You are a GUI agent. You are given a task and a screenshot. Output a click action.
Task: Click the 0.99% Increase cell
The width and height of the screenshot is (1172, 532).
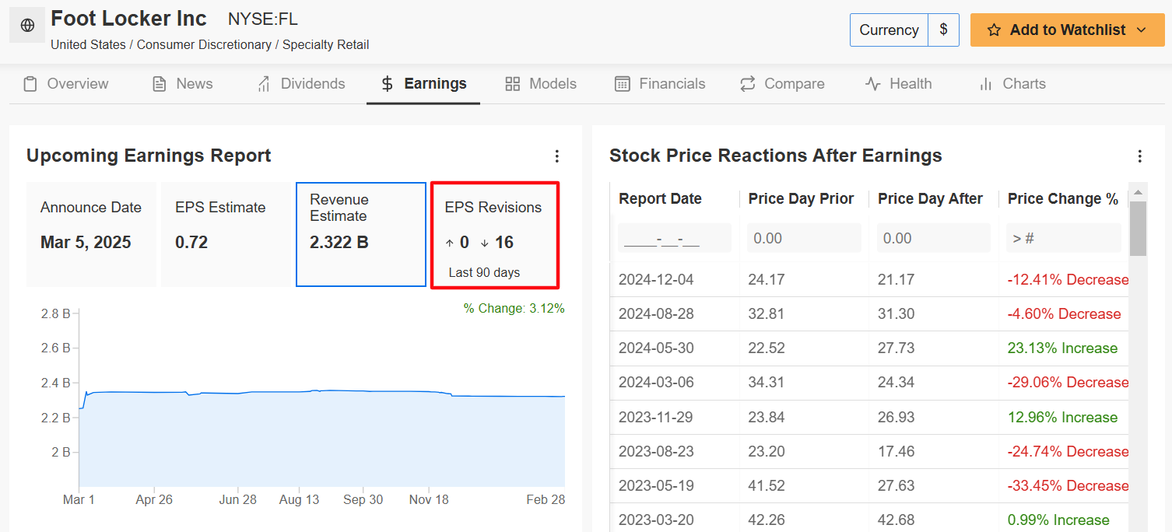pos(1058,520)
